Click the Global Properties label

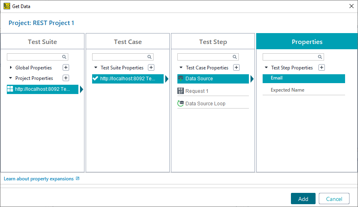coord(34,68)
